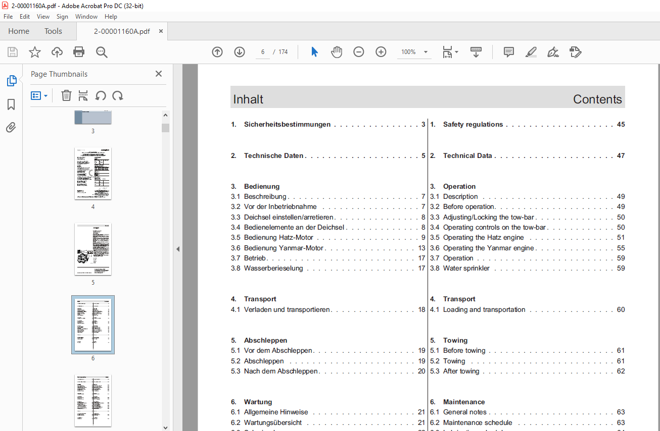Screen dimensions: 660x431
Task: Open thumbnail options dropdown menu
Action: (39, 96)
